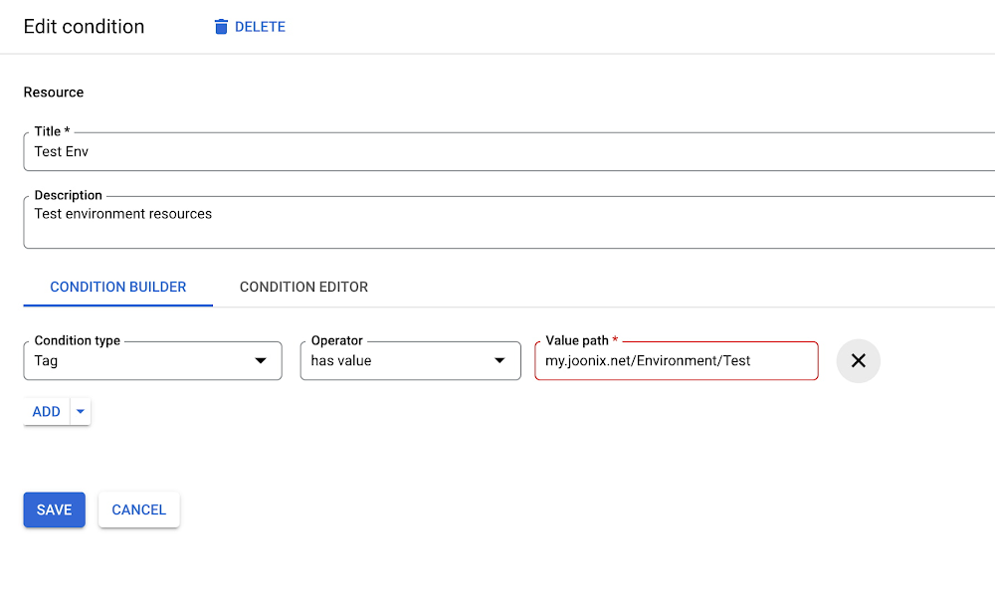
Task: Click the trash can delete icon
Action: pyautogui.click(x=221, y=27)
